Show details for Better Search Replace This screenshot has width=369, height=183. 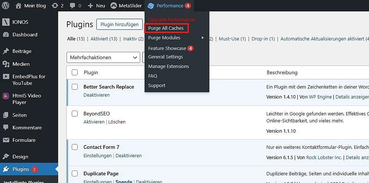352,97
